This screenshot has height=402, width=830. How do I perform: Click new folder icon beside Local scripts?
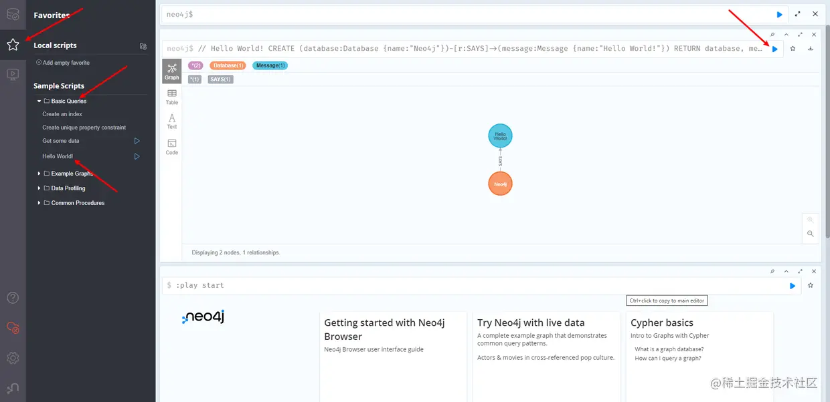[x=143, y=46]
